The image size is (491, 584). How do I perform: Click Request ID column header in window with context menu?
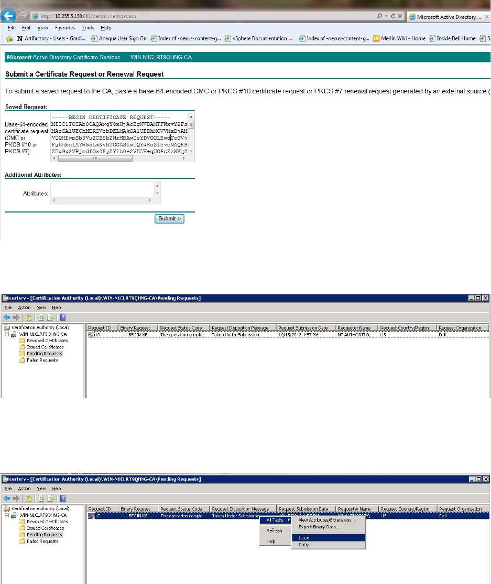[102, 509]
